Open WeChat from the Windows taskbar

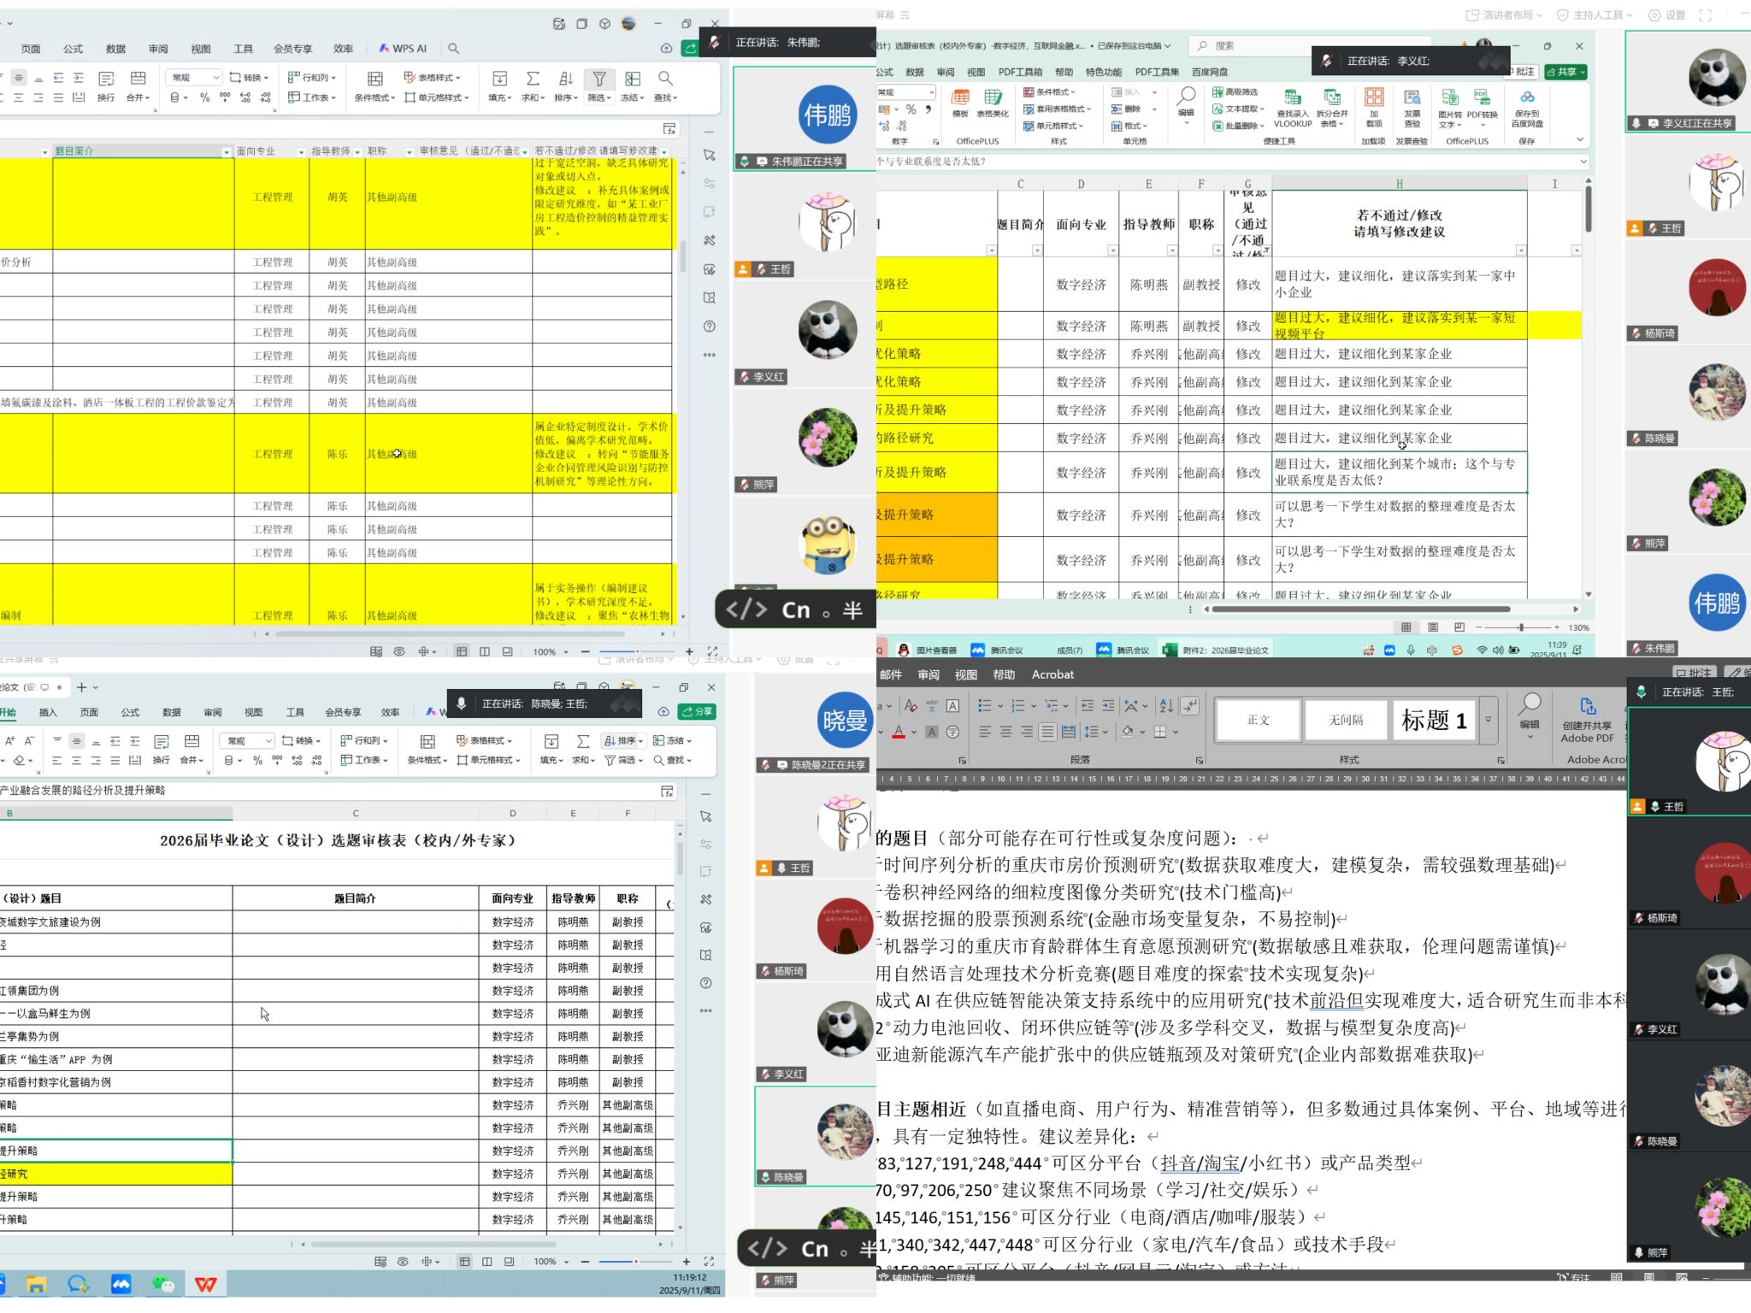point(162,1284)
